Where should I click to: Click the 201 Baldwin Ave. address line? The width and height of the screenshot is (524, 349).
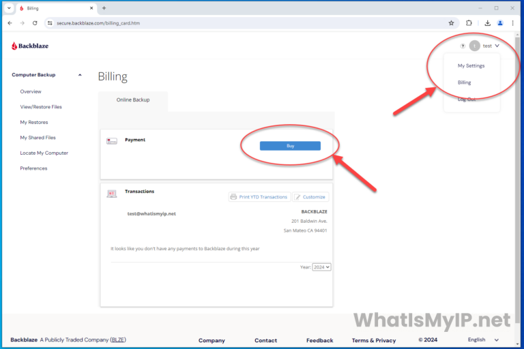pos(309,221)
